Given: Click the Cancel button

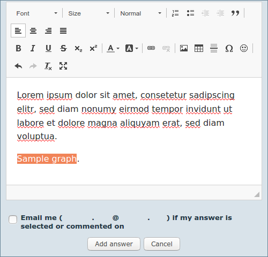Looking at the screenshot, I should (x=162, y=244).
